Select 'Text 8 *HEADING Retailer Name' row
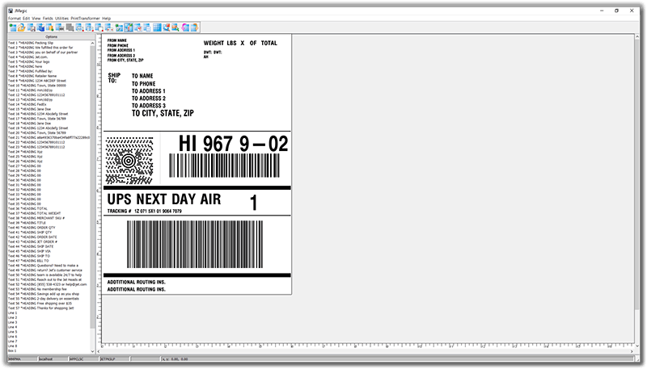 pyautogui.click(x=49, y=76)
